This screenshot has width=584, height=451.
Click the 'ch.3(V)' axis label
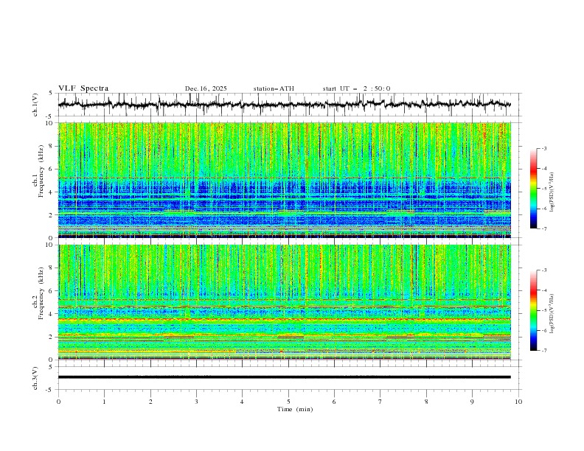point(35,378)
